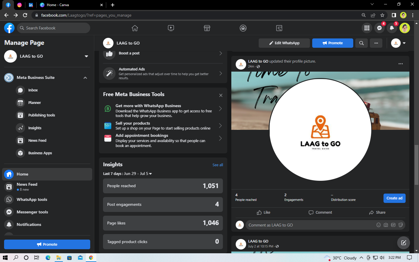Open the Gaming icon in top navigation

(279, 28)
